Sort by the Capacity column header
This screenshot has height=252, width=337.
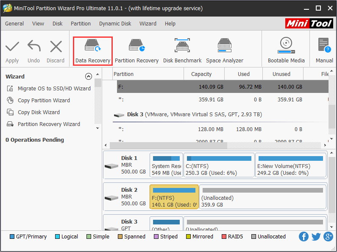204,74
